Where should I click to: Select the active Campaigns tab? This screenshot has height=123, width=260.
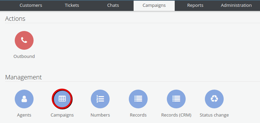pos(154,5)
